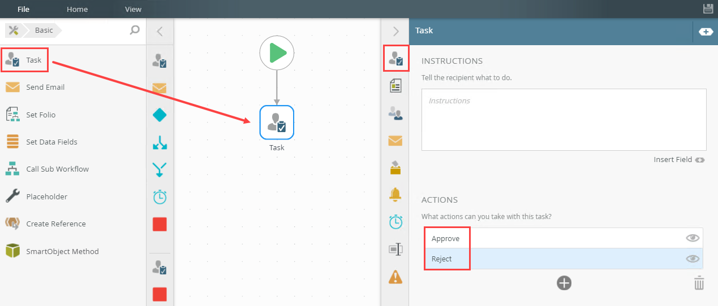Click the split arrows icon
Screen dimensions: 718x306
(x=160, y=142)
